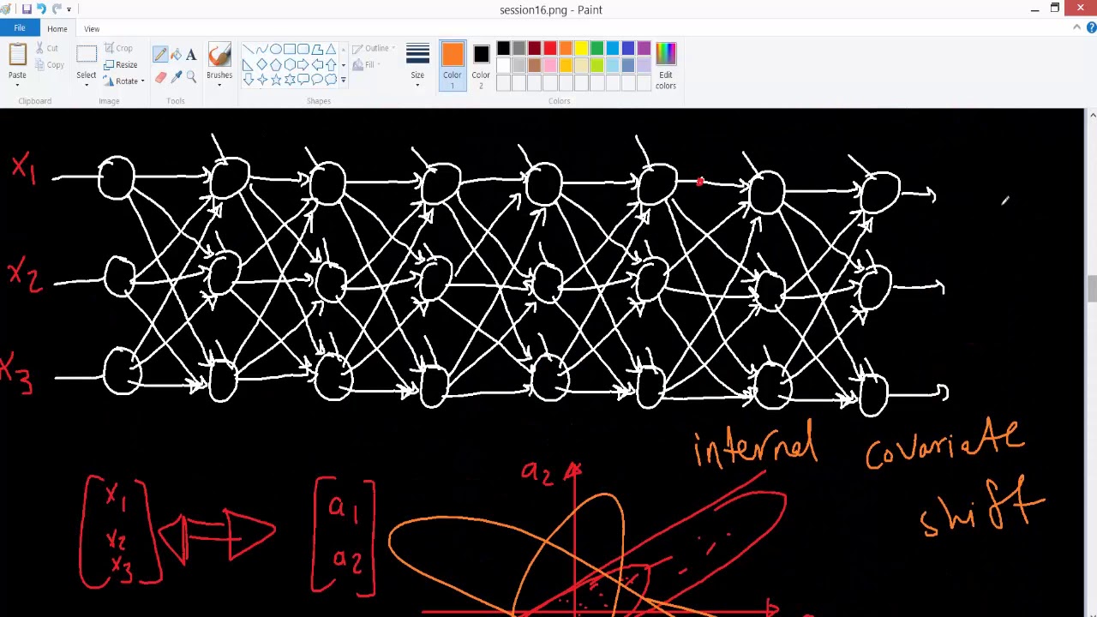
Task: Choose the Diamond shape
Action: 261,64
